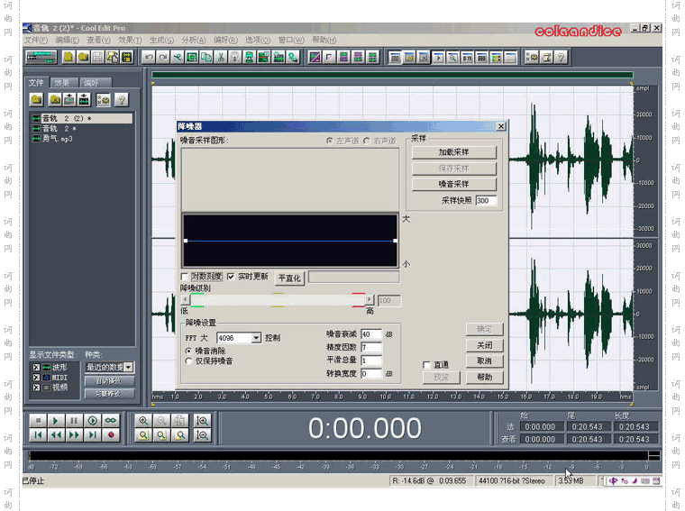Open the 效果(T) menu

[130, 41]
